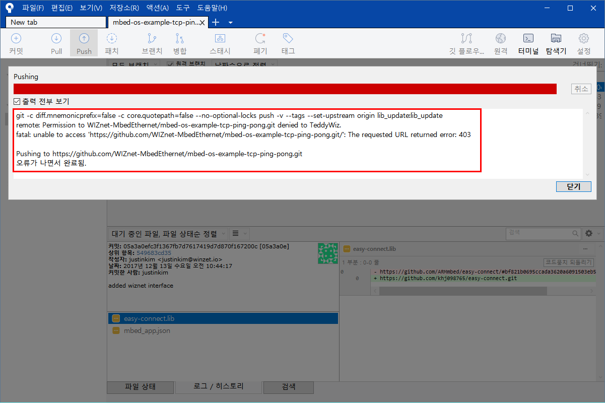Switch to the 파일 상태 bottom tab
Image resolution: width=605 pixels, height=403 pixels.
pos(141,387)
